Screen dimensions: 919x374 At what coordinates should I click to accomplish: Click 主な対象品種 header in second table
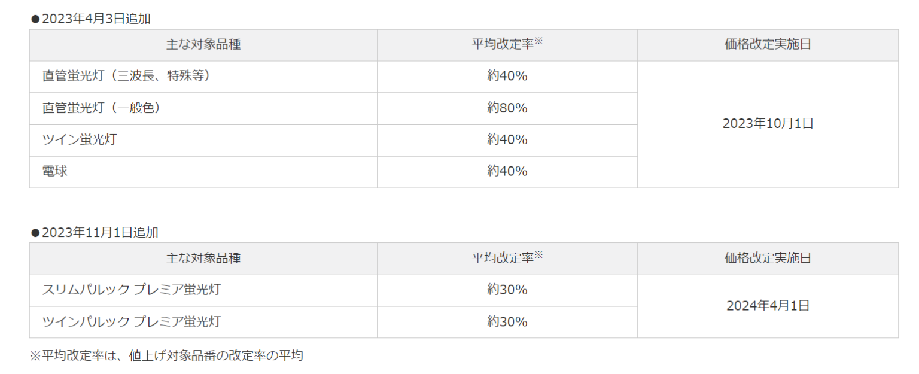(203, 259)
